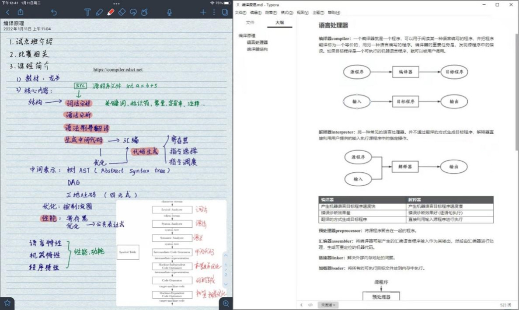This screenshot has width=519, height=310.
Task: Select the Text tool in the notes toolbar
Action: (87, 12)
